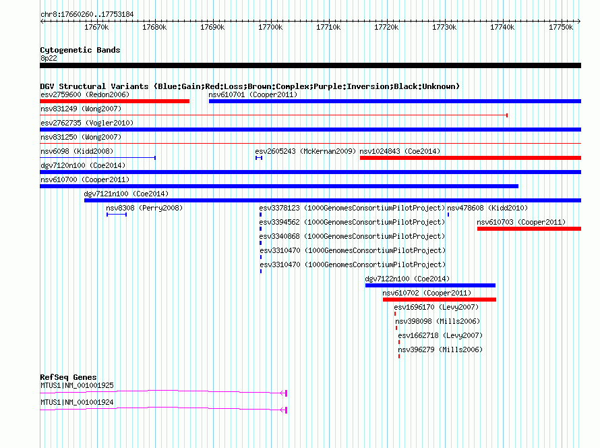Select the magenta MTUS1 NM_001001924 transcript glyph
The image size is (600, 448).
[x=163, y=410]
